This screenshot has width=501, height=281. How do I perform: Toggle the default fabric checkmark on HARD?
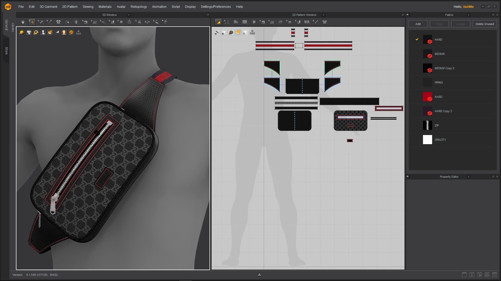tap(417, 40)
